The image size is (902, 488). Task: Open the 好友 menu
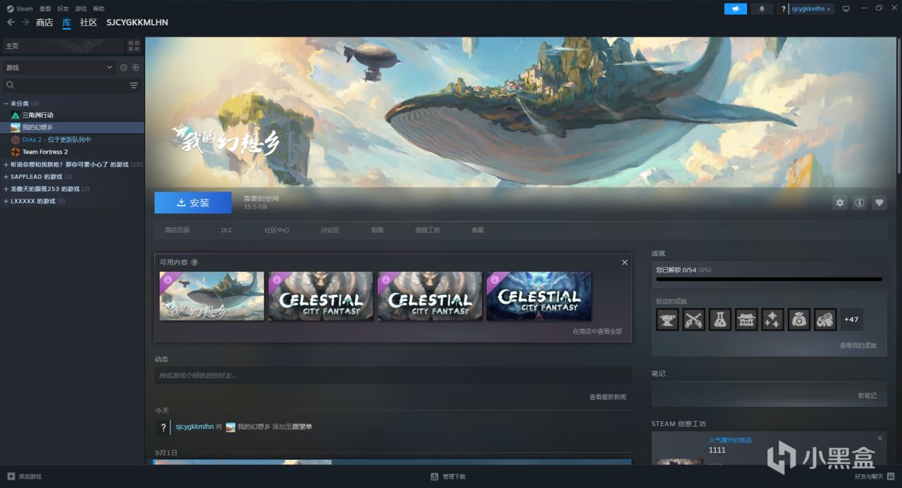[63, 8]
